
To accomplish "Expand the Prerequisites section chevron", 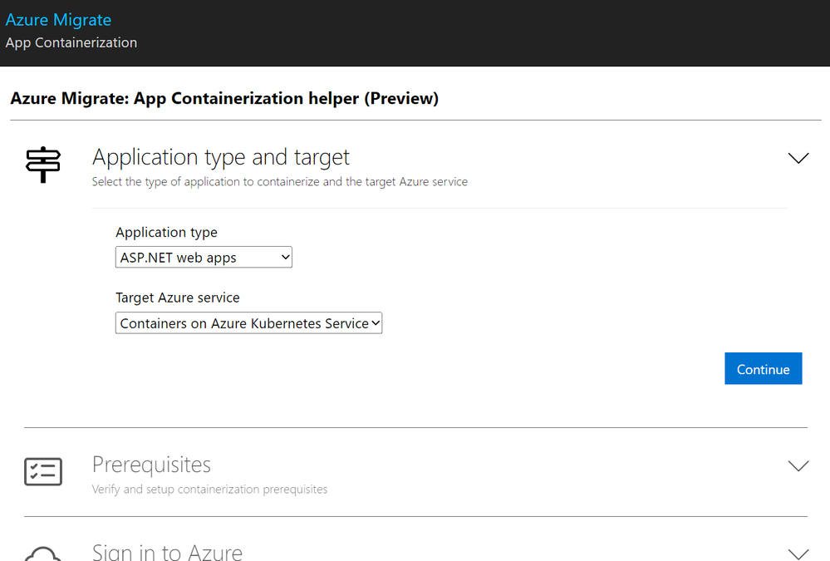I will pyautogui.click(x=798, y=465).
